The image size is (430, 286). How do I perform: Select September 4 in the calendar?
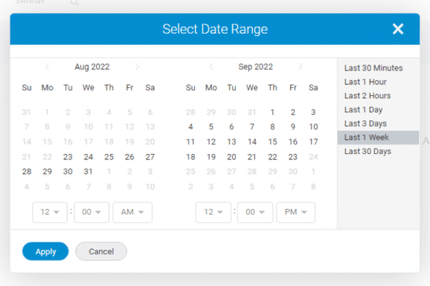pos(190,127)
